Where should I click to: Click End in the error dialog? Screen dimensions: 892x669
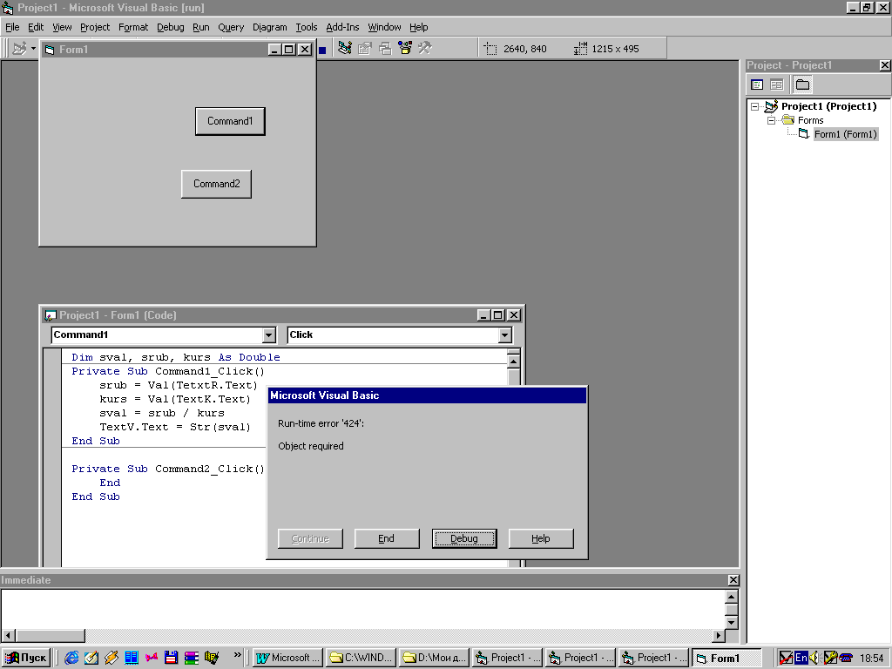point(386,538)
